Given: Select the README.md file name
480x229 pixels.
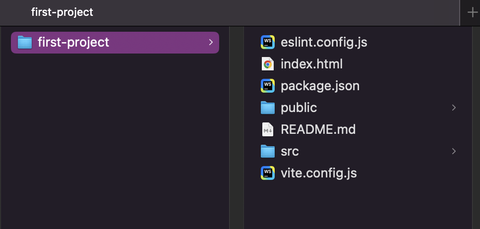Looking at the screenshot, I should pyautogui.click(x=318, y=129).
